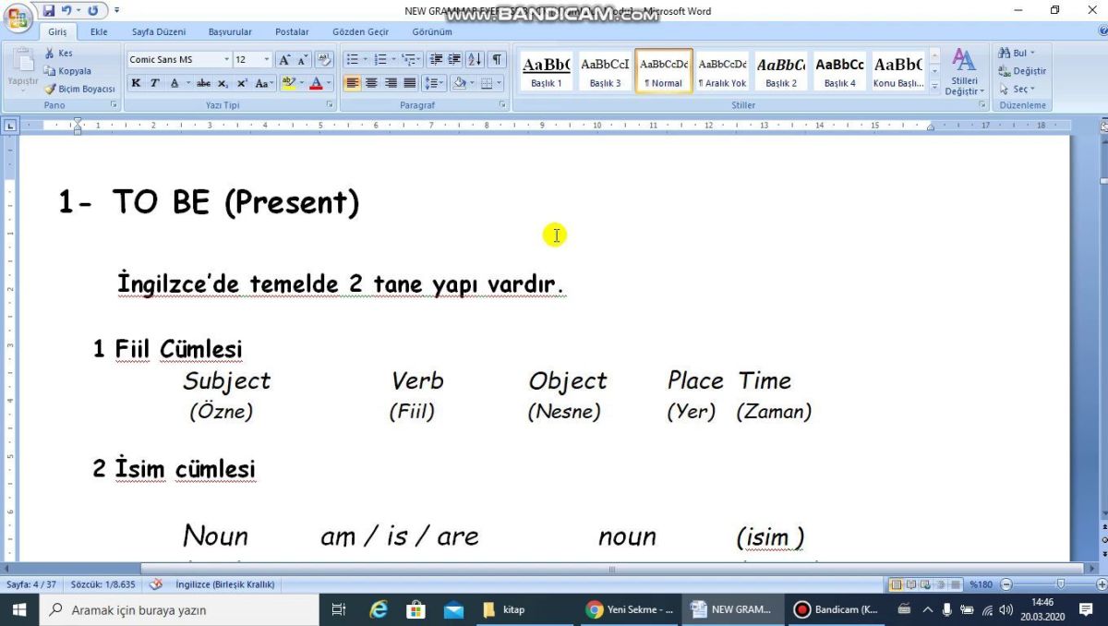The width and height of the screenshot is (1108, 626).
Task: Click the subscript icon
Action: pyautogui.click(x=223, y=83)
